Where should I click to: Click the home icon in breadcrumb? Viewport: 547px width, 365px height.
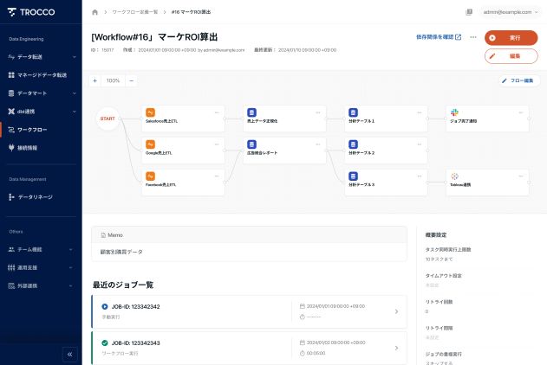(x=94, y=12)
